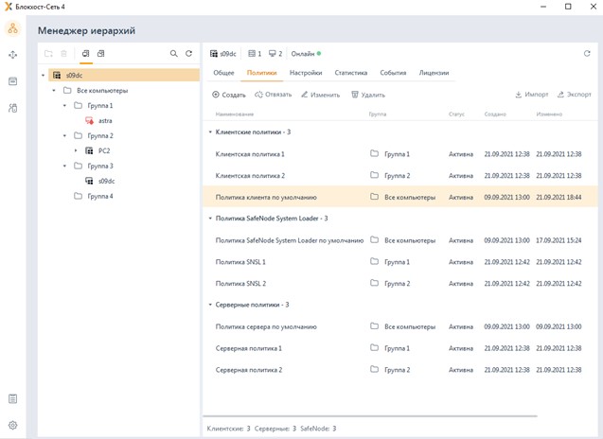The width and height of the screenshot is (603, 439).
Task: Collapse the Группа 1 tree node
Action: (65, 106)
